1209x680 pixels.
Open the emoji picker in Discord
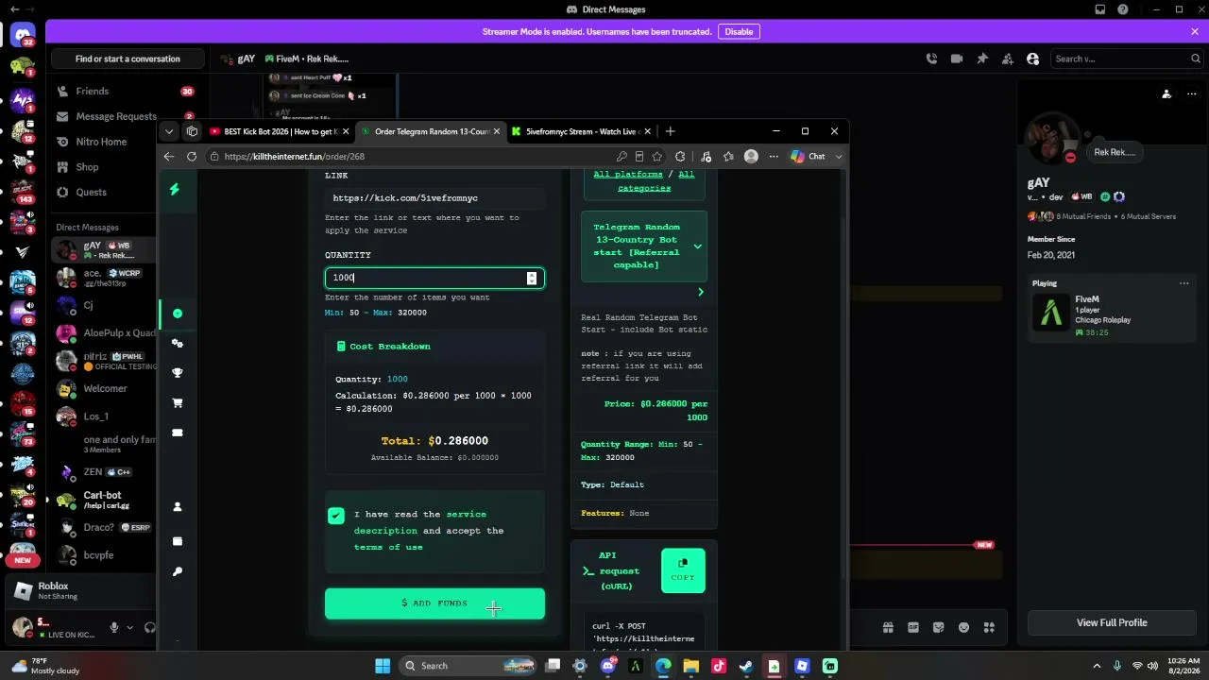pyautogui.click(x=963, y=627)
